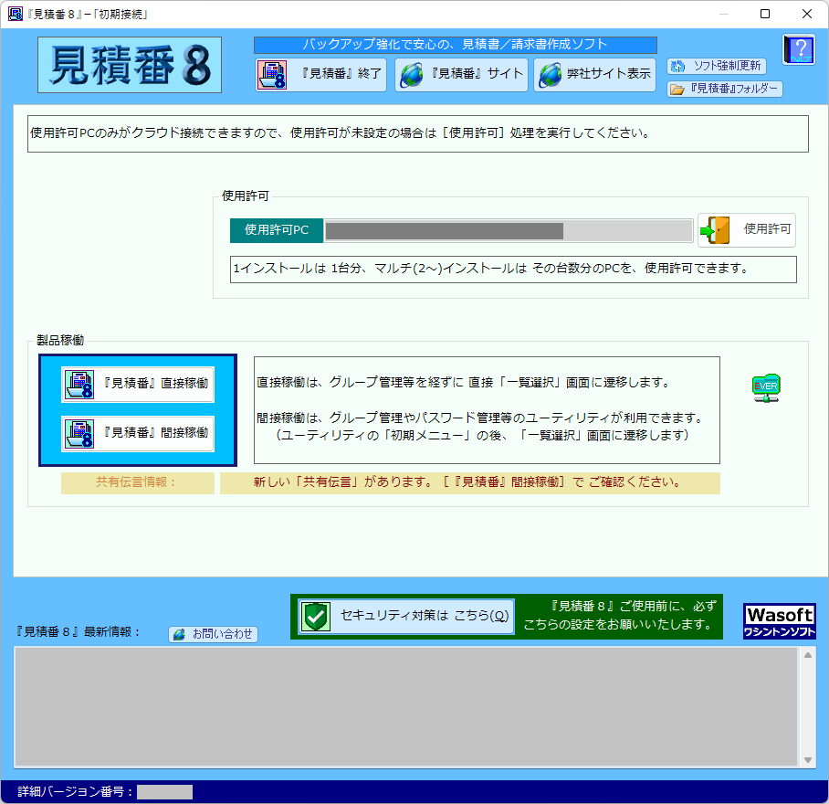Open the help question mark icon
Screen dimensions: 829x804
pos(798,49)
